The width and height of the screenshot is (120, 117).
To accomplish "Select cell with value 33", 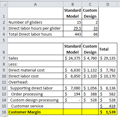I will 90,28.
